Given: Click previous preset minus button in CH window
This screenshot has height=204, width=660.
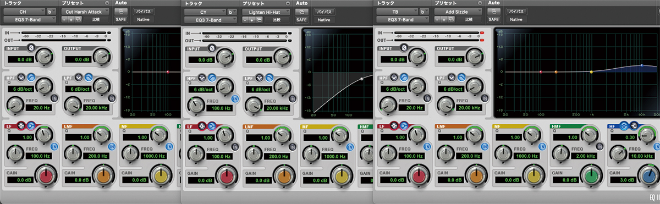Looking at the screenshot, I should click(64, 20).
